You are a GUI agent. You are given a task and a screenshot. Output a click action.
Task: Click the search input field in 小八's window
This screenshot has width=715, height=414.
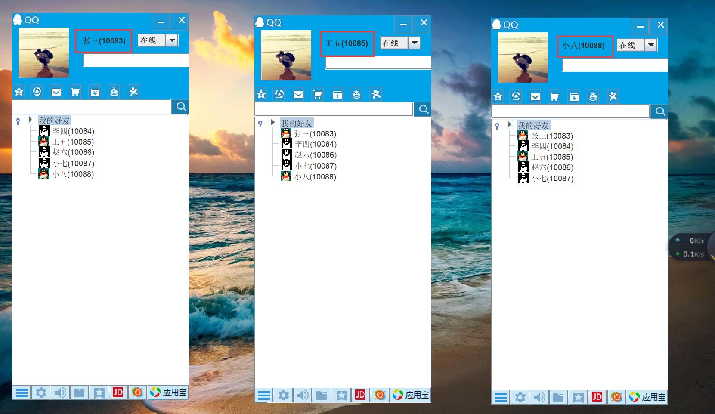570,111
